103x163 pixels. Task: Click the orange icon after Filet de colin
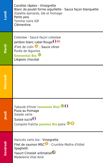click(x=36, y=46)
